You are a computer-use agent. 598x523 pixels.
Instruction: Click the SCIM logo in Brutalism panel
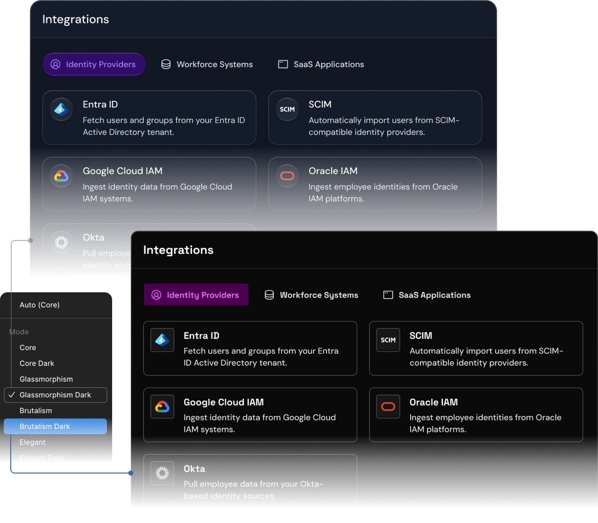(388, 340)
